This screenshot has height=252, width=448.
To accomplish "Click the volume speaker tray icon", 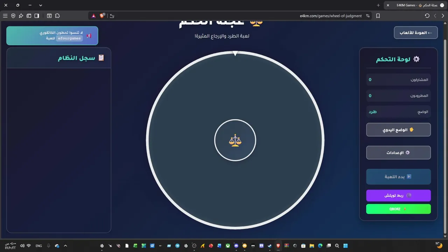I will tap(22, 246).
